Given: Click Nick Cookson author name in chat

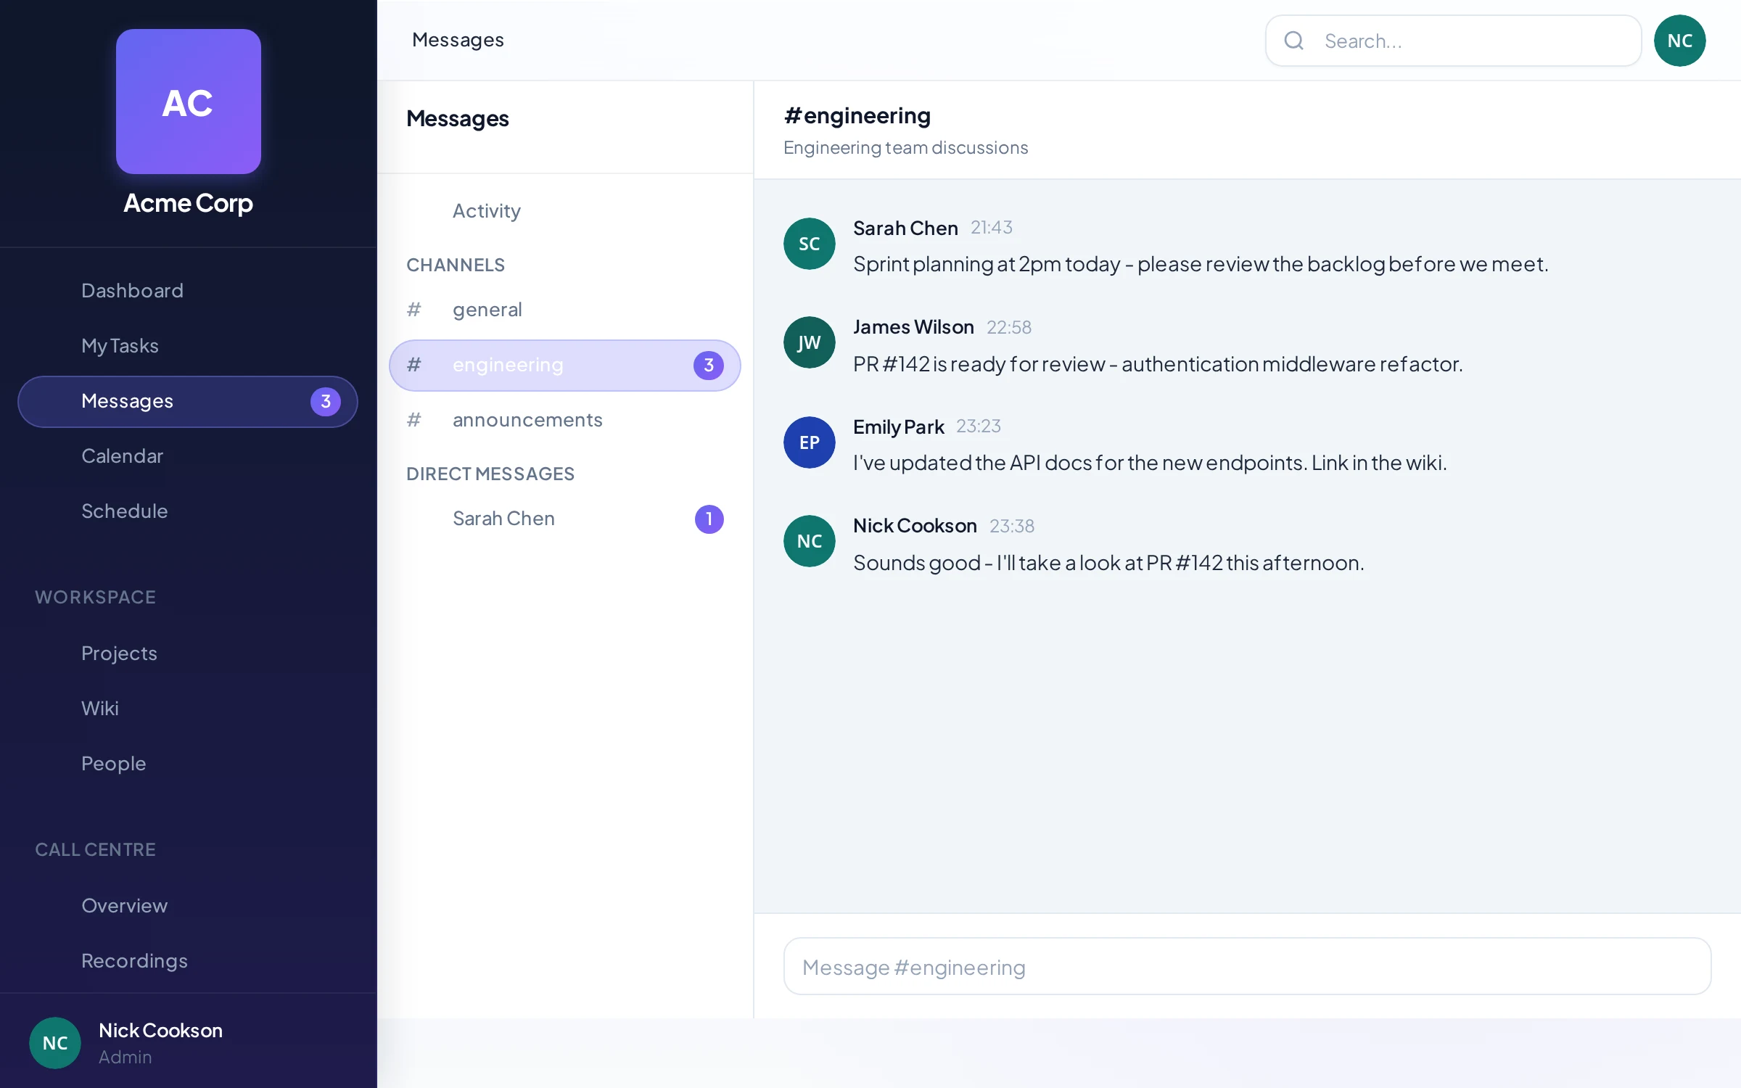Looking at the screenshot, I should 915,526.
